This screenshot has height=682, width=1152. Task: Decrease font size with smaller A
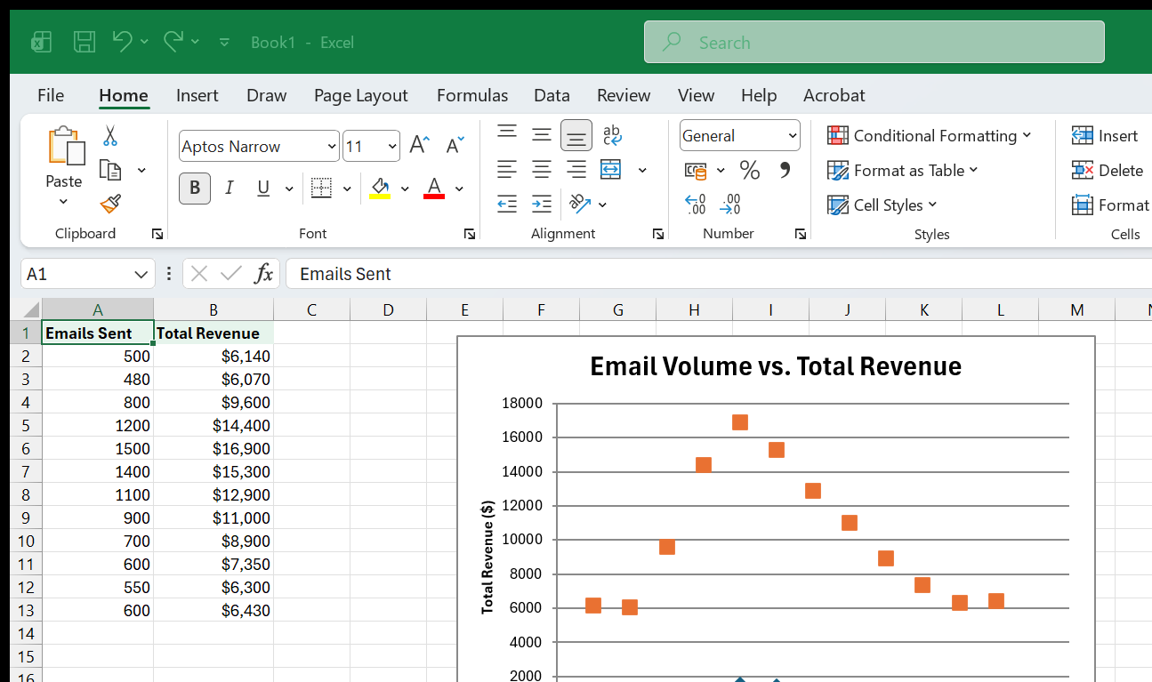point(455,146)
